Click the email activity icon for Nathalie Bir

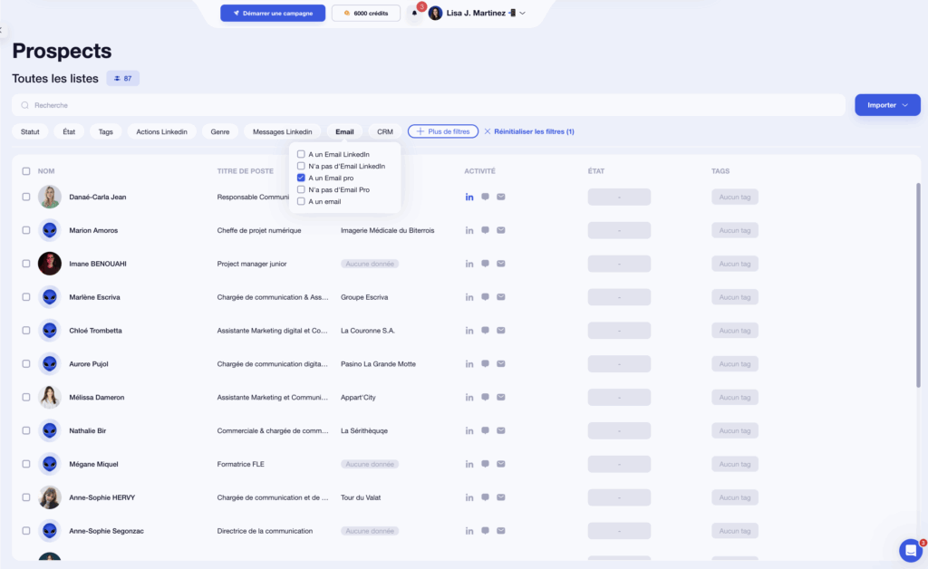coord(500,430)
